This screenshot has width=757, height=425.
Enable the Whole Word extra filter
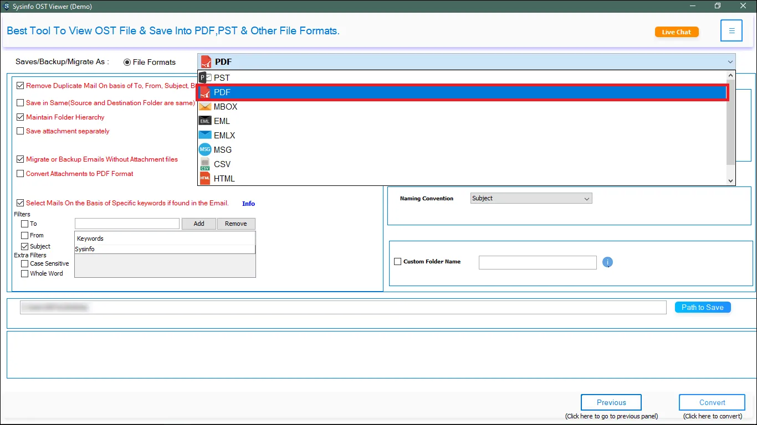24,274
